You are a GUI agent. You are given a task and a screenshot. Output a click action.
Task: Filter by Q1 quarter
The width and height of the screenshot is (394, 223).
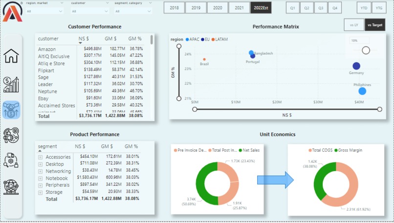[x=293, y=8]
